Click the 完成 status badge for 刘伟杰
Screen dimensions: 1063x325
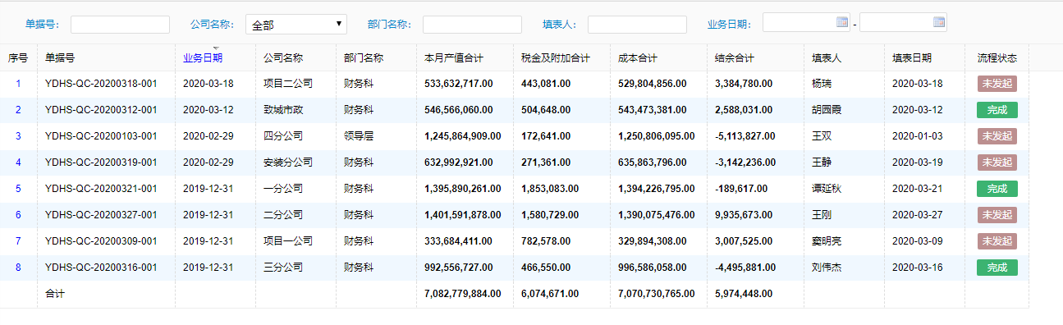click(997, 268)
